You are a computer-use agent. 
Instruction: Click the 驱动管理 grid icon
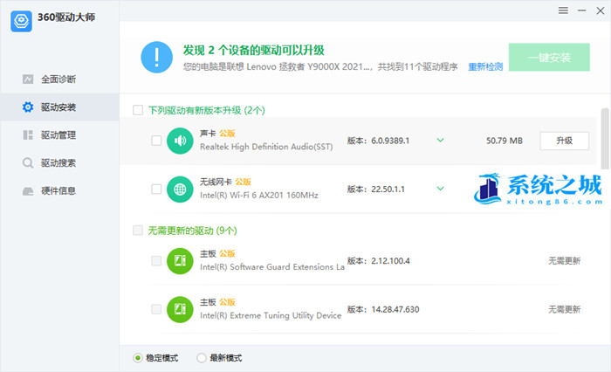[28, 135]
